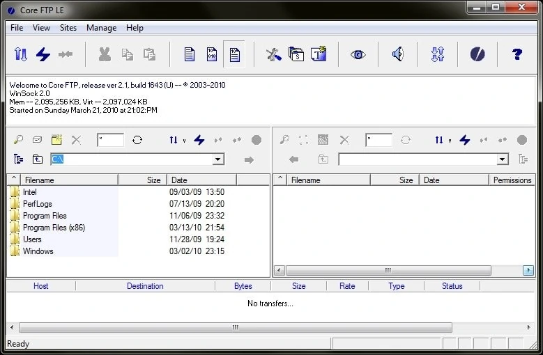This screenshot has width=543, height=355.
Task: Click the local pane round stop button
Action: point(257,140)
